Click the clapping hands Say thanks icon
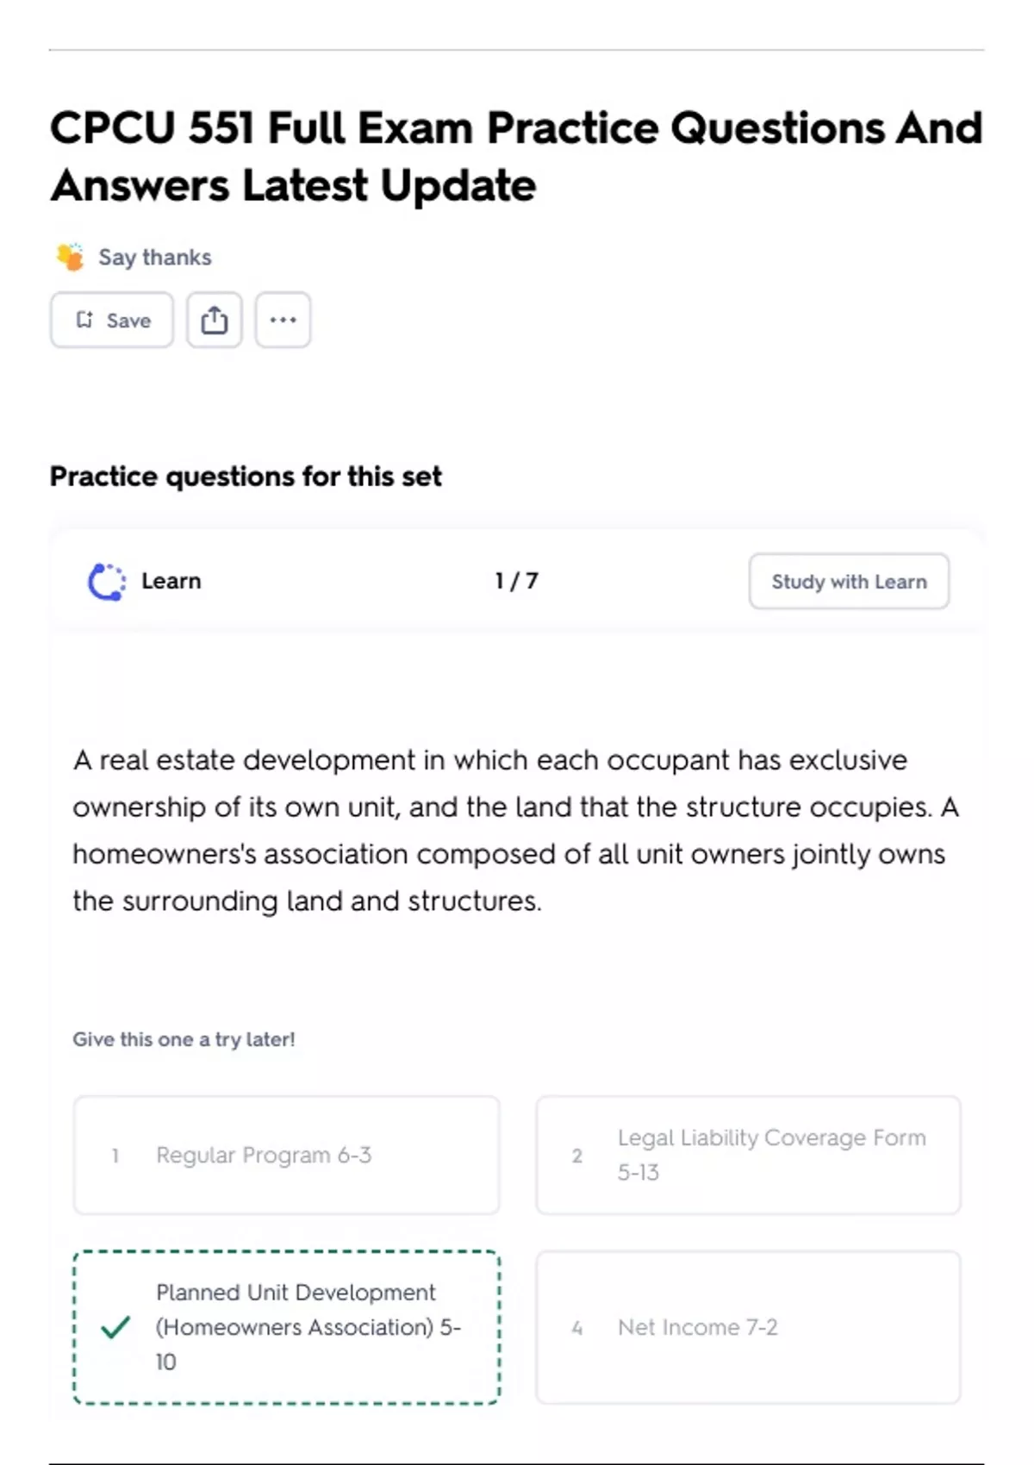This screenshot has width=1034, height=1465. [x=70, y=257]
